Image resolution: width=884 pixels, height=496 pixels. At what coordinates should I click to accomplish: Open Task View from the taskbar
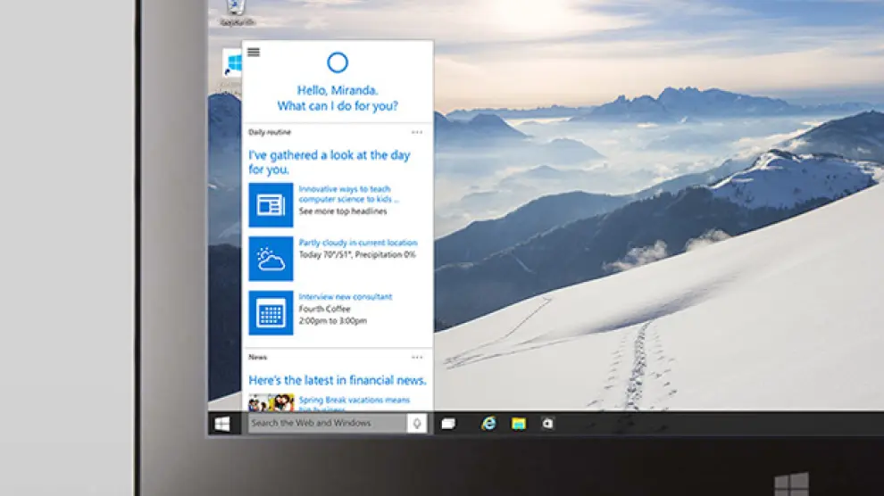click(x=448, y=424)
